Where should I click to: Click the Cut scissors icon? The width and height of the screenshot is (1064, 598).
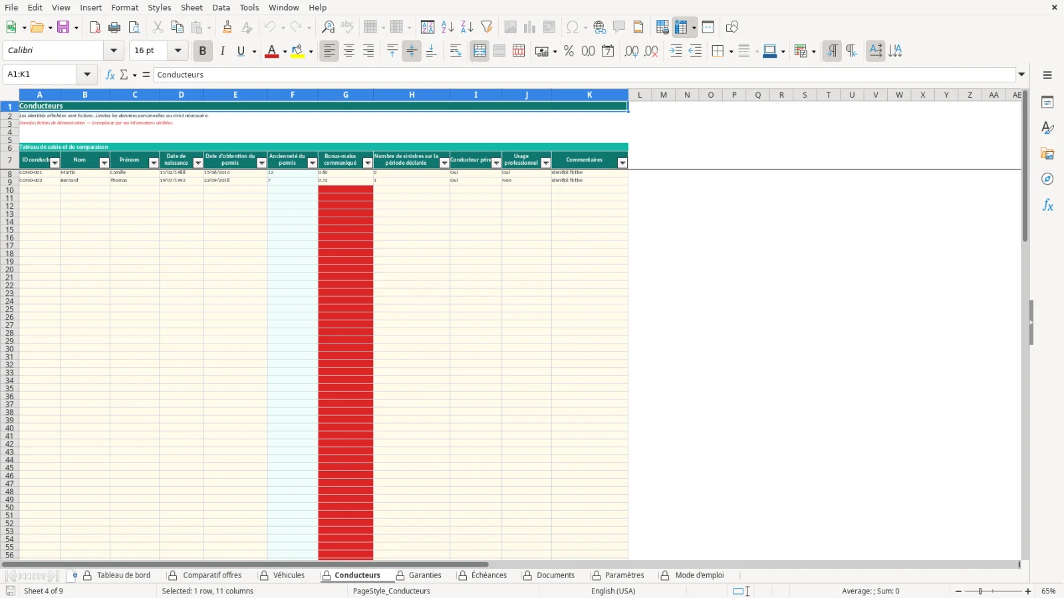pyautogui.click(x=158, y=27)
